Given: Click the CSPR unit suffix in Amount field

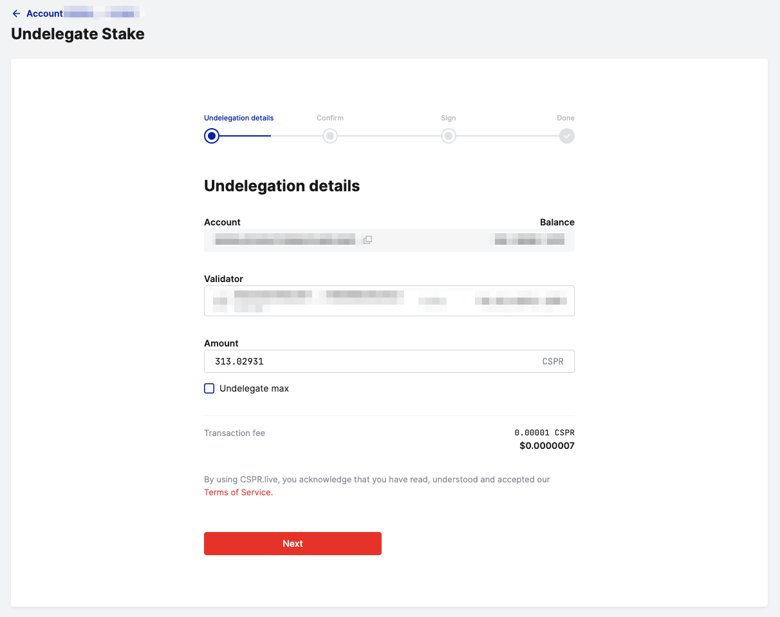Looking at the screenshot, I should point(553,361).
